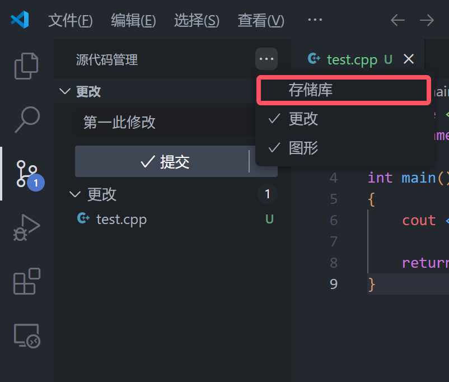The image size is (449, 382).
Task: Open the Remote Explorer icon
Action: click(x=26, y=335)
